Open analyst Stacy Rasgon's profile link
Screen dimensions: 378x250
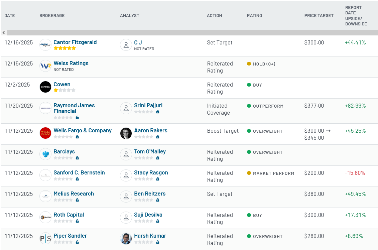coord(151,172)
